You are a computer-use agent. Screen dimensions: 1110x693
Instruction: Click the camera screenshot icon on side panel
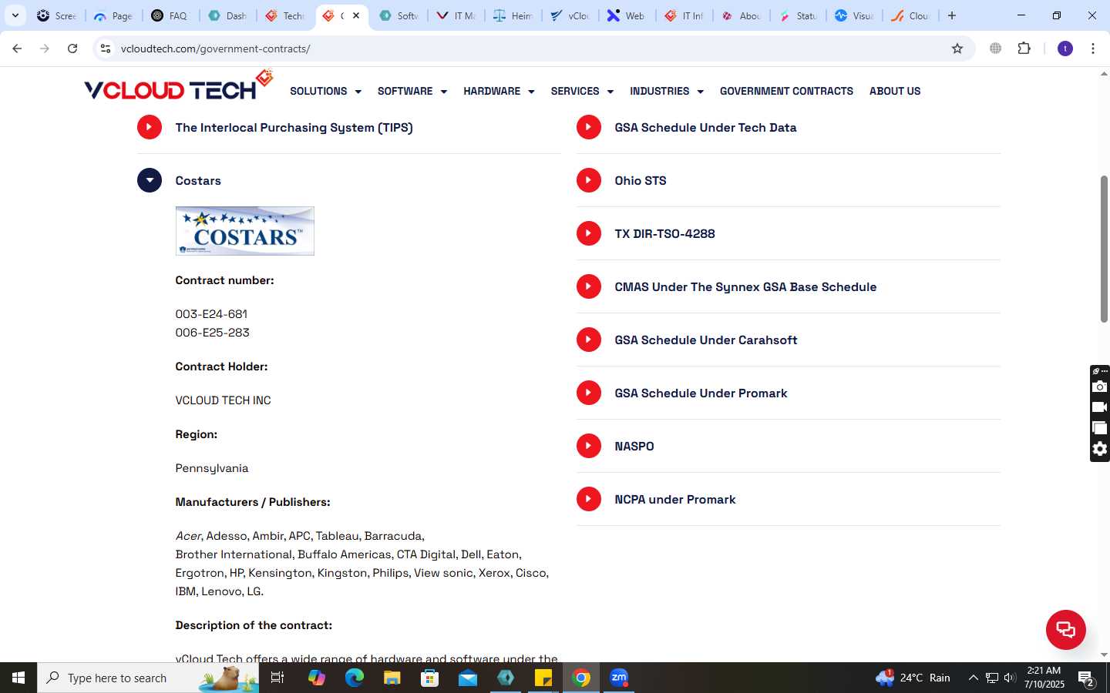click(x=1100, y=387)
